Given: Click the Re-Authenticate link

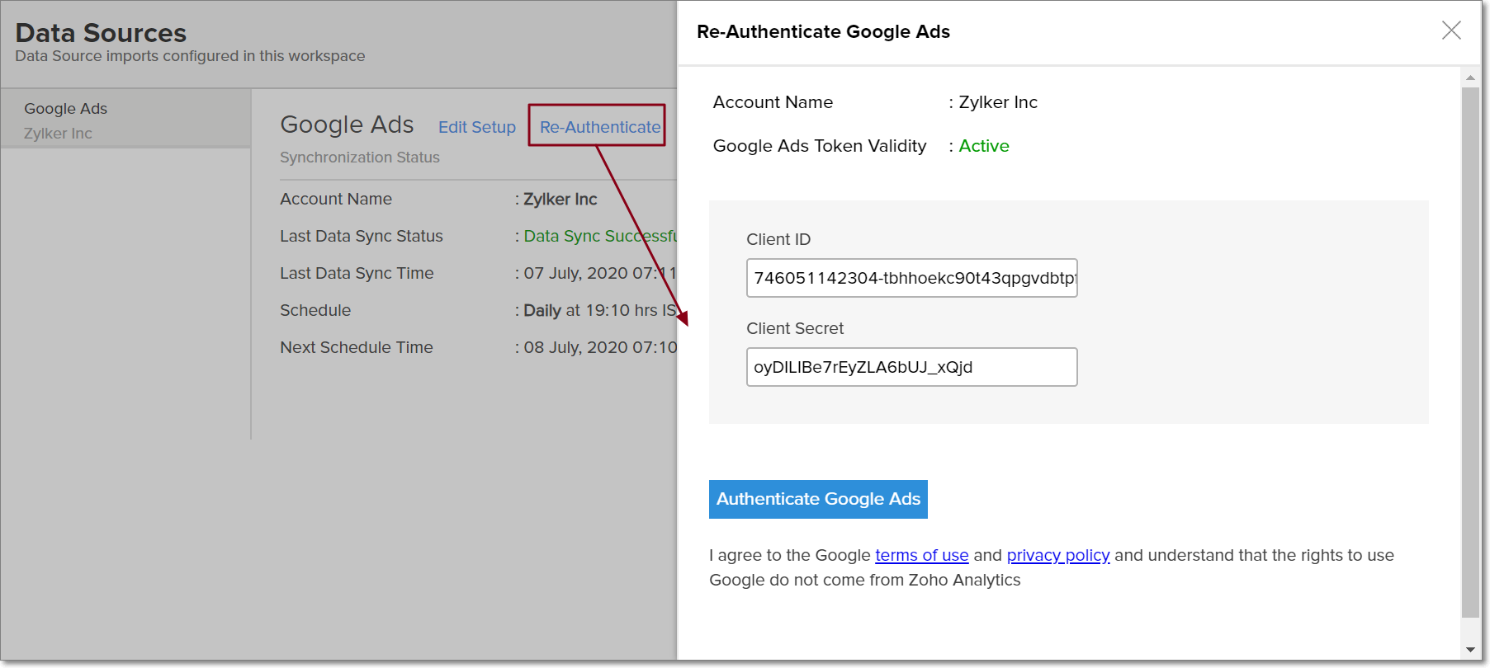Looking at the screenshot, I should [x=599, y=127].
